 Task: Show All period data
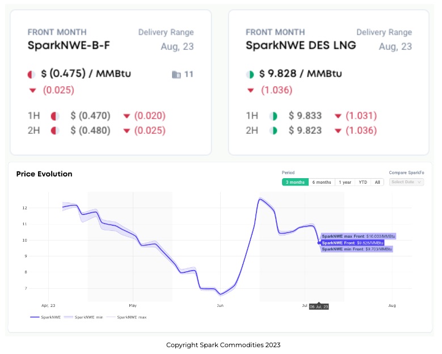pyautogui.click(x=377, y=182)
